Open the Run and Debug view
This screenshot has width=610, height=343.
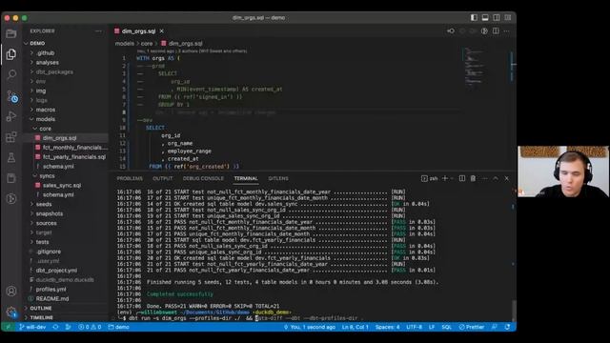click(x=11, y=116)
